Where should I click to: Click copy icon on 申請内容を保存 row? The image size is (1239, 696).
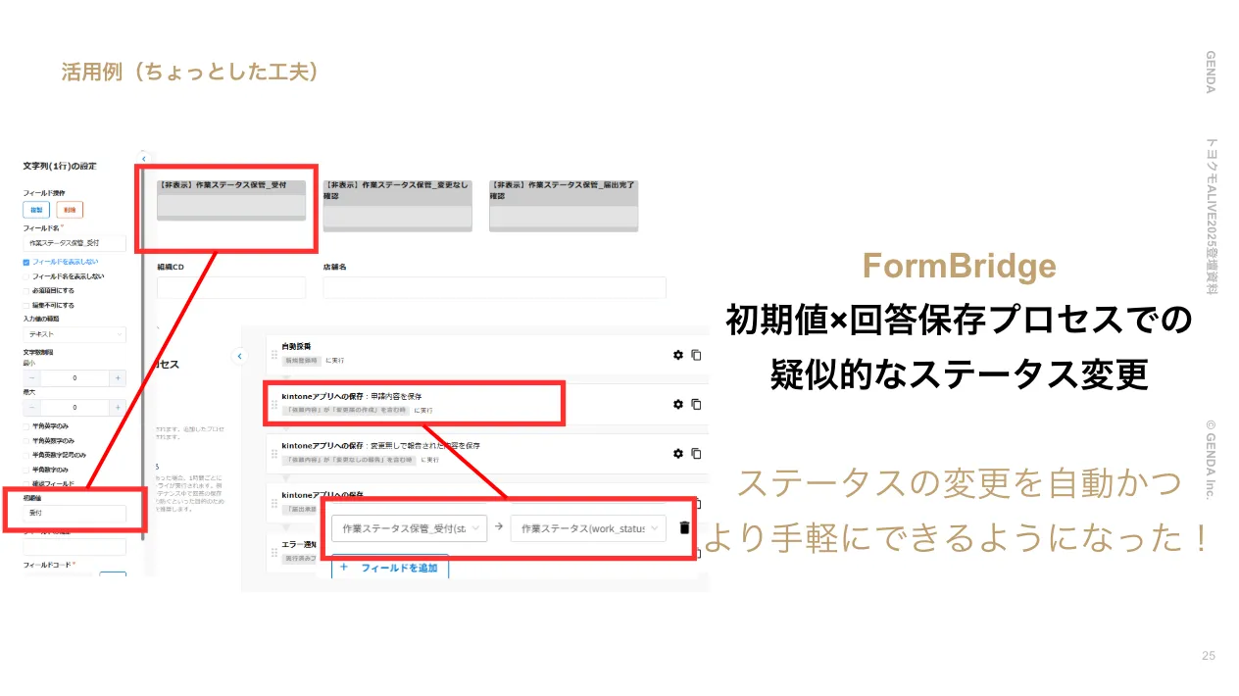click(x=696, y=404)
